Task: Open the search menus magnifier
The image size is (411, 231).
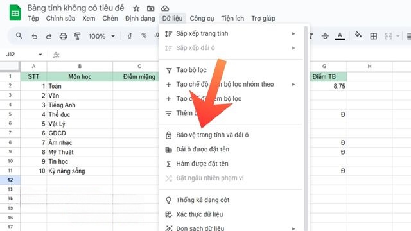Action: click(x=19, y=36)
